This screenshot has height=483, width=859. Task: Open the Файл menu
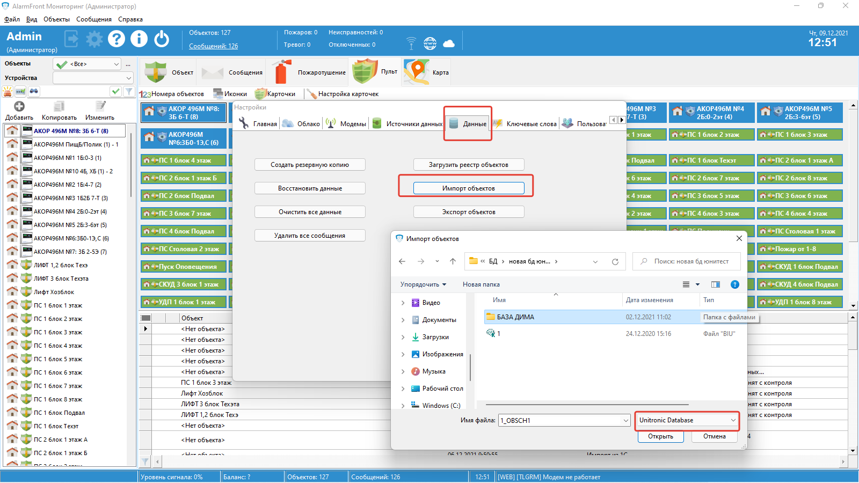click(x=12, y=19)
